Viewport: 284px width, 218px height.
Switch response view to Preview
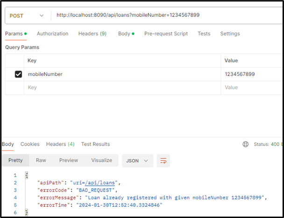click(69, 160)
